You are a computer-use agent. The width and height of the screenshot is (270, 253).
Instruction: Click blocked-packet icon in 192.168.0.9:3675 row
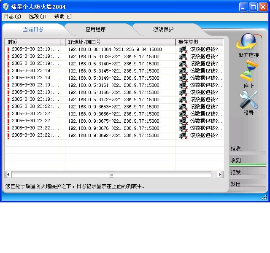coord(183,121)
